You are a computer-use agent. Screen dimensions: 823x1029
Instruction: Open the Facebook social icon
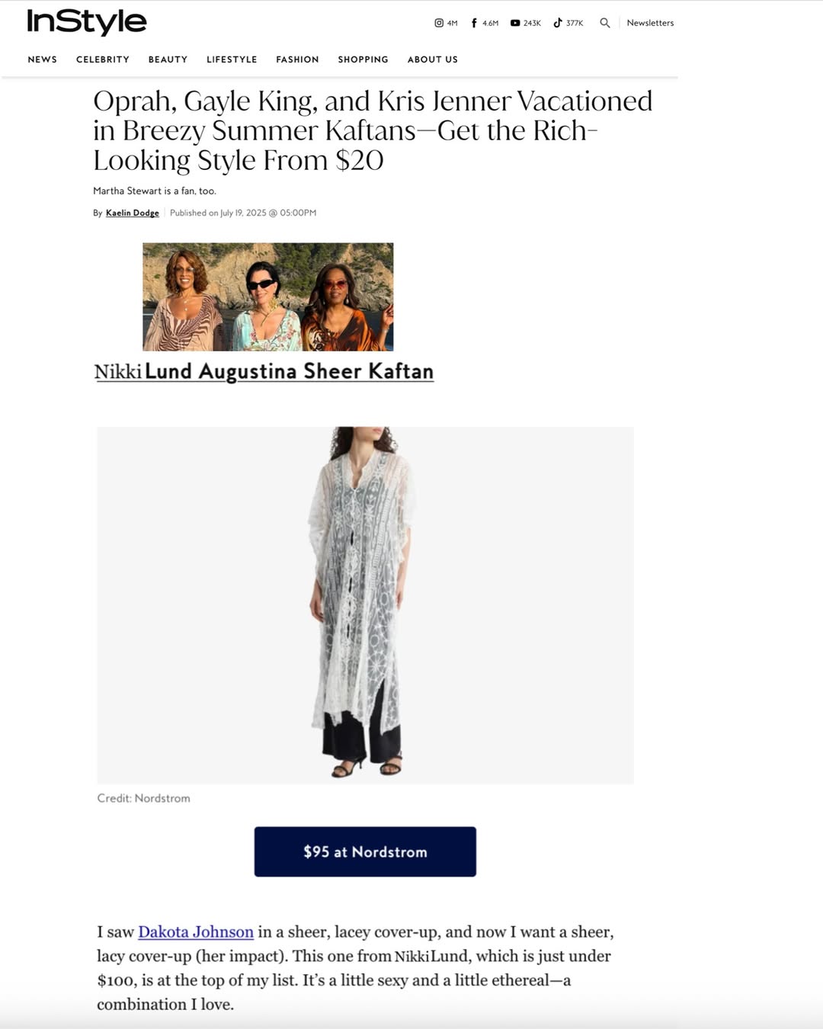click(474, 23)
